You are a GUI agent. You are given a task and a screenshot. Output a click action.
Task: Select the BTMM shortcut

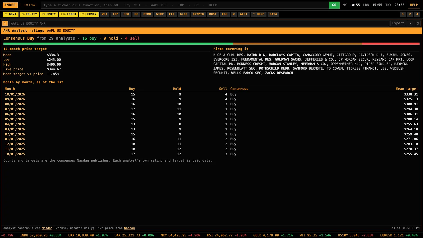coord(147,14)
